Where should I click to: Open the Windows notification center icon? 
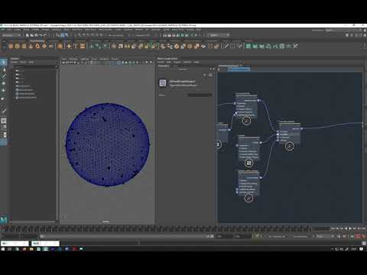pyautogui.click(x=361, y=249)
